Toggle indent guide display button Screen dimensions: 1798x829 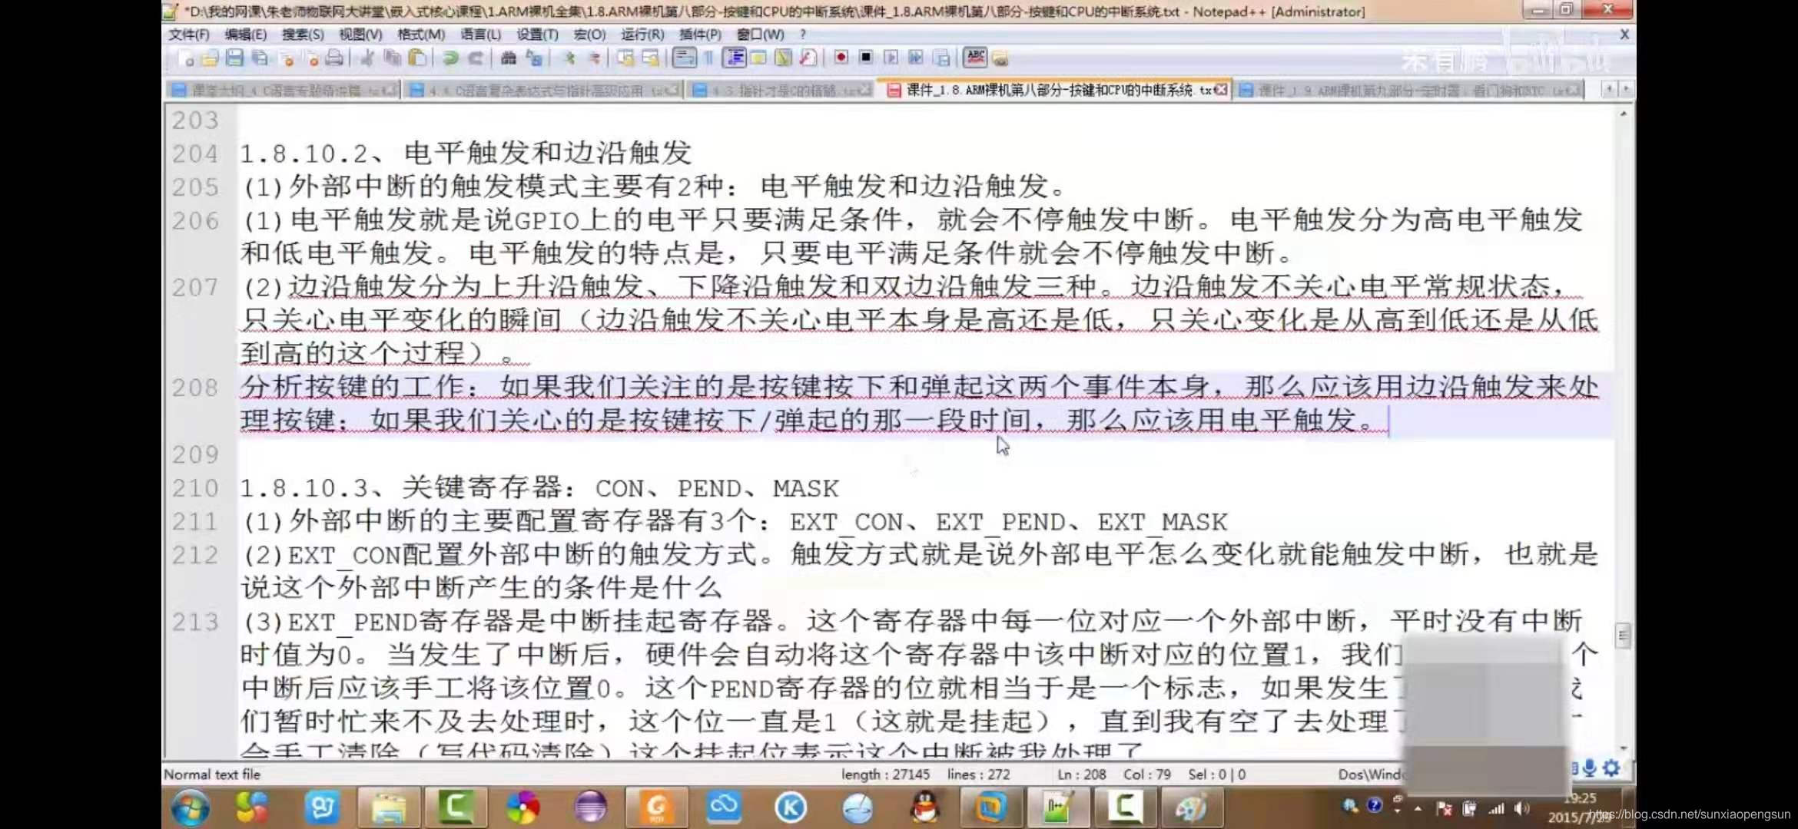[x=735, y=58]
